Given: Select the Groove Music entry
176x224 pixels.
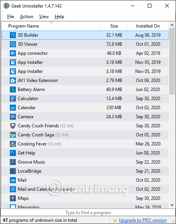Looking at the screenshot, I should (x=31, y=162).
